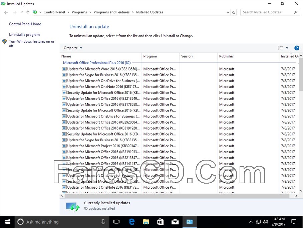Click the horizontal scrollbar right arrow
Screen dimensions: 303x228
tap(296, 196)
